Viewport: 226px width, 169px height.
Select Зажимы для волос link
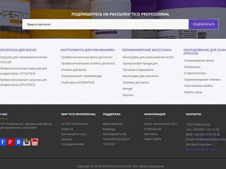coord(136,82)
